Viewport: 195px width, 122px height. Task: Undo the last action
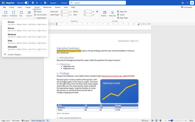coord(37,3)
